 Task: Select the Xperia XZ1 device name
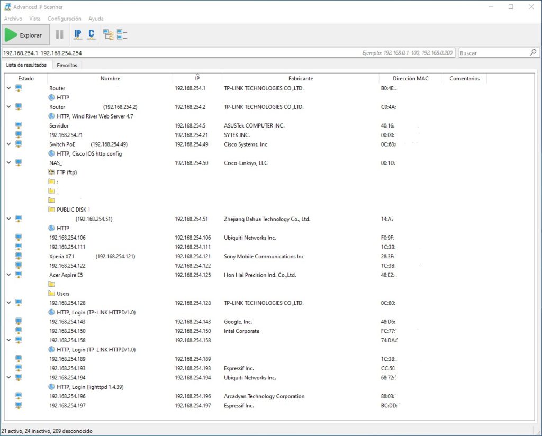(61, 256)
